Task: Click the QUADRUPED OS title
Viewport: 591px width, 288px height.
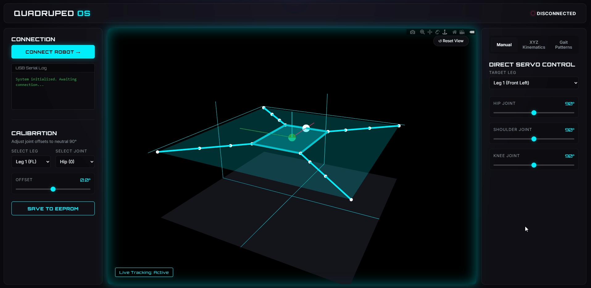Action: (x=52, y=14)
